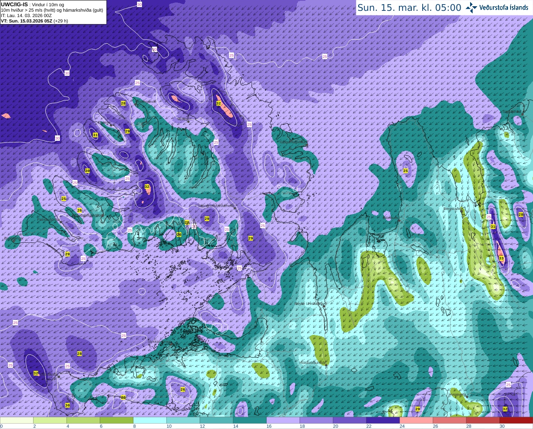Click the legend tick label 16
The image size is (533, 429).
[269, 426]
